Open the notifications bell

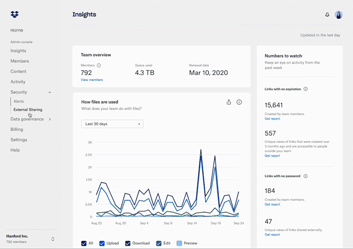coord(327,15)
